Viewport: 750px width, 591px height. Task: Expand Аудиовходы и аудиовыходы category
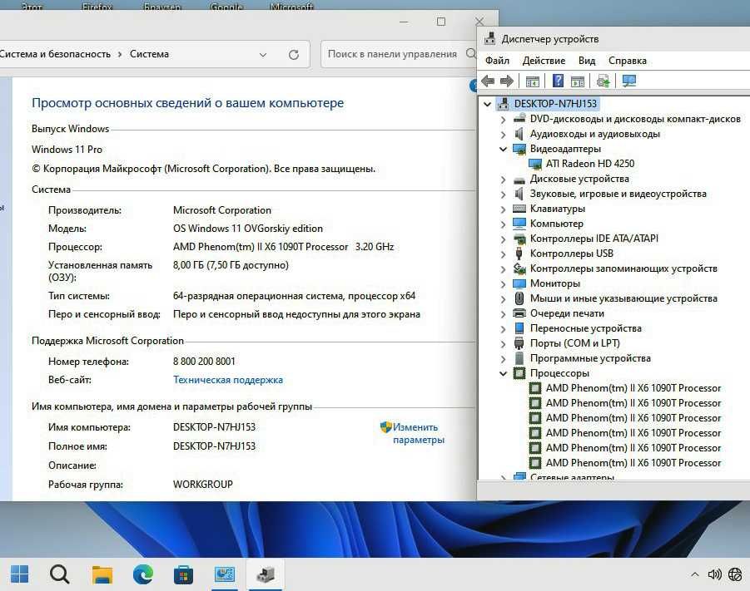[503, 135]
